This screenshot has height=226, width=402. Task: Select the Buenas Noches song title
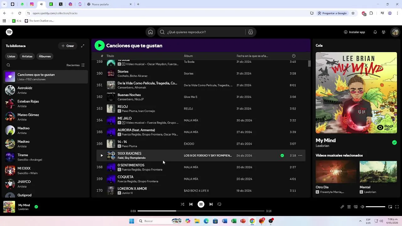[x=129, y=95]
